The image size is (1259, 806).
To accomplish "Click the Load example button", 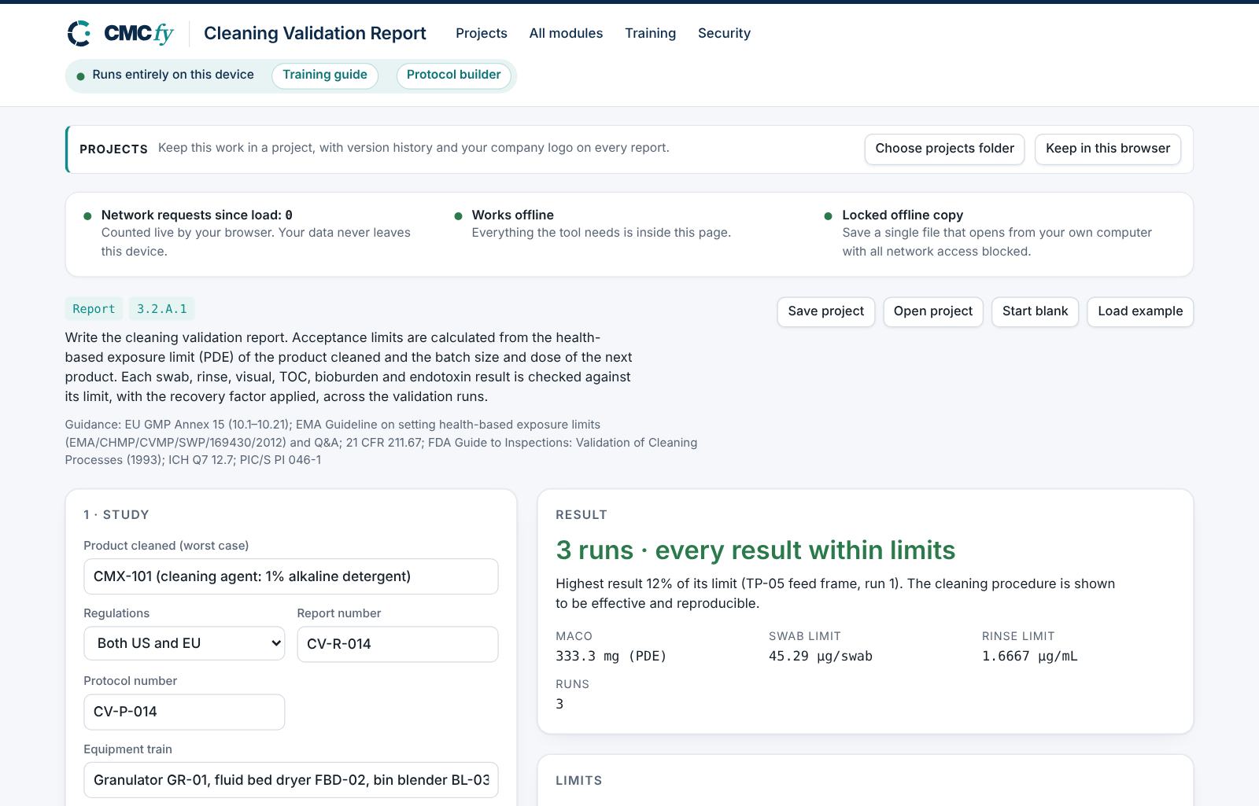I will 1140,311.
